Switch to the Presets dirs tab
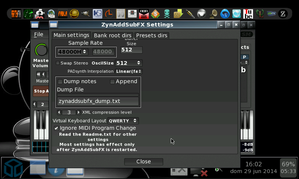This screenshot has width=299, height=179. [152, 35]
